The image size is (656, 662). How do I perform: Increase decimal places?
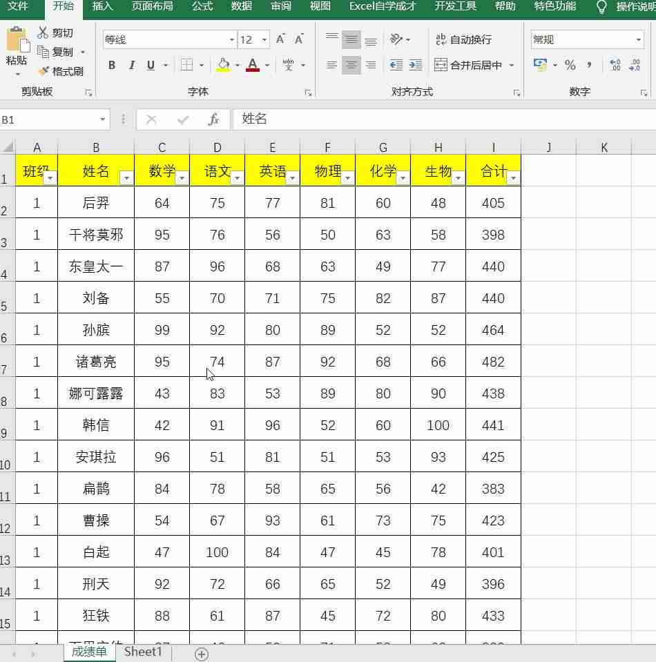615,65
